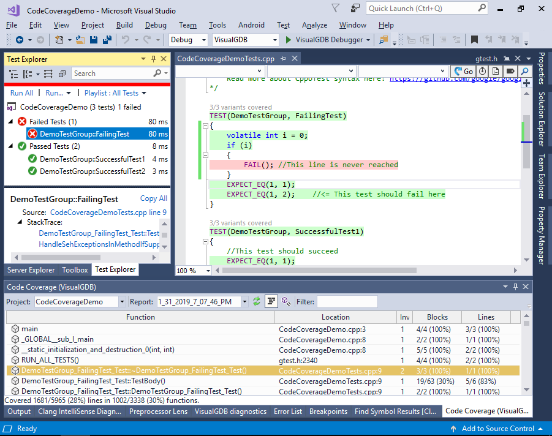Open the Project combo box in coverage
Screen dimensions: 552x436
122,302
